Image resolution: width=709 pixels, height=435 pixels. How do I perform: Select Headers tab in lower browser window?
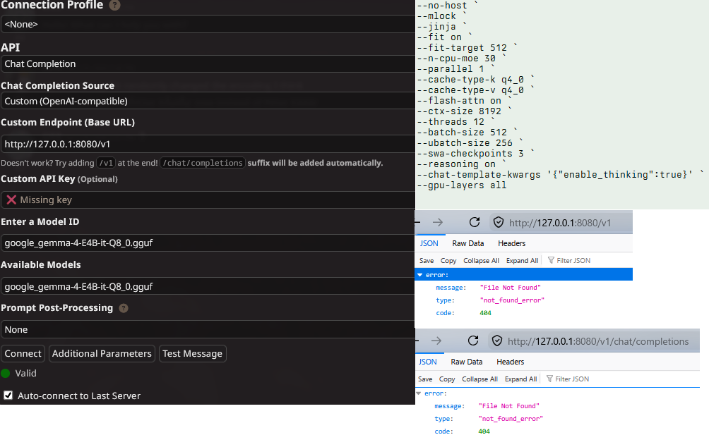click(511, 362)
